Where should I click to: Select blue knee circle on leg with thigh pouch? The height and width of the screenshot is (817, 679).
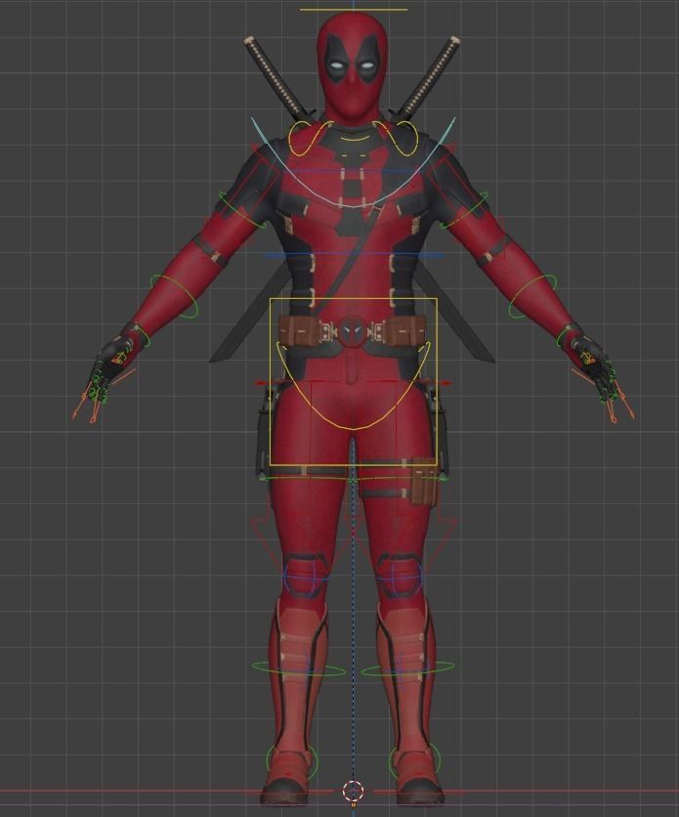point(400,579)
